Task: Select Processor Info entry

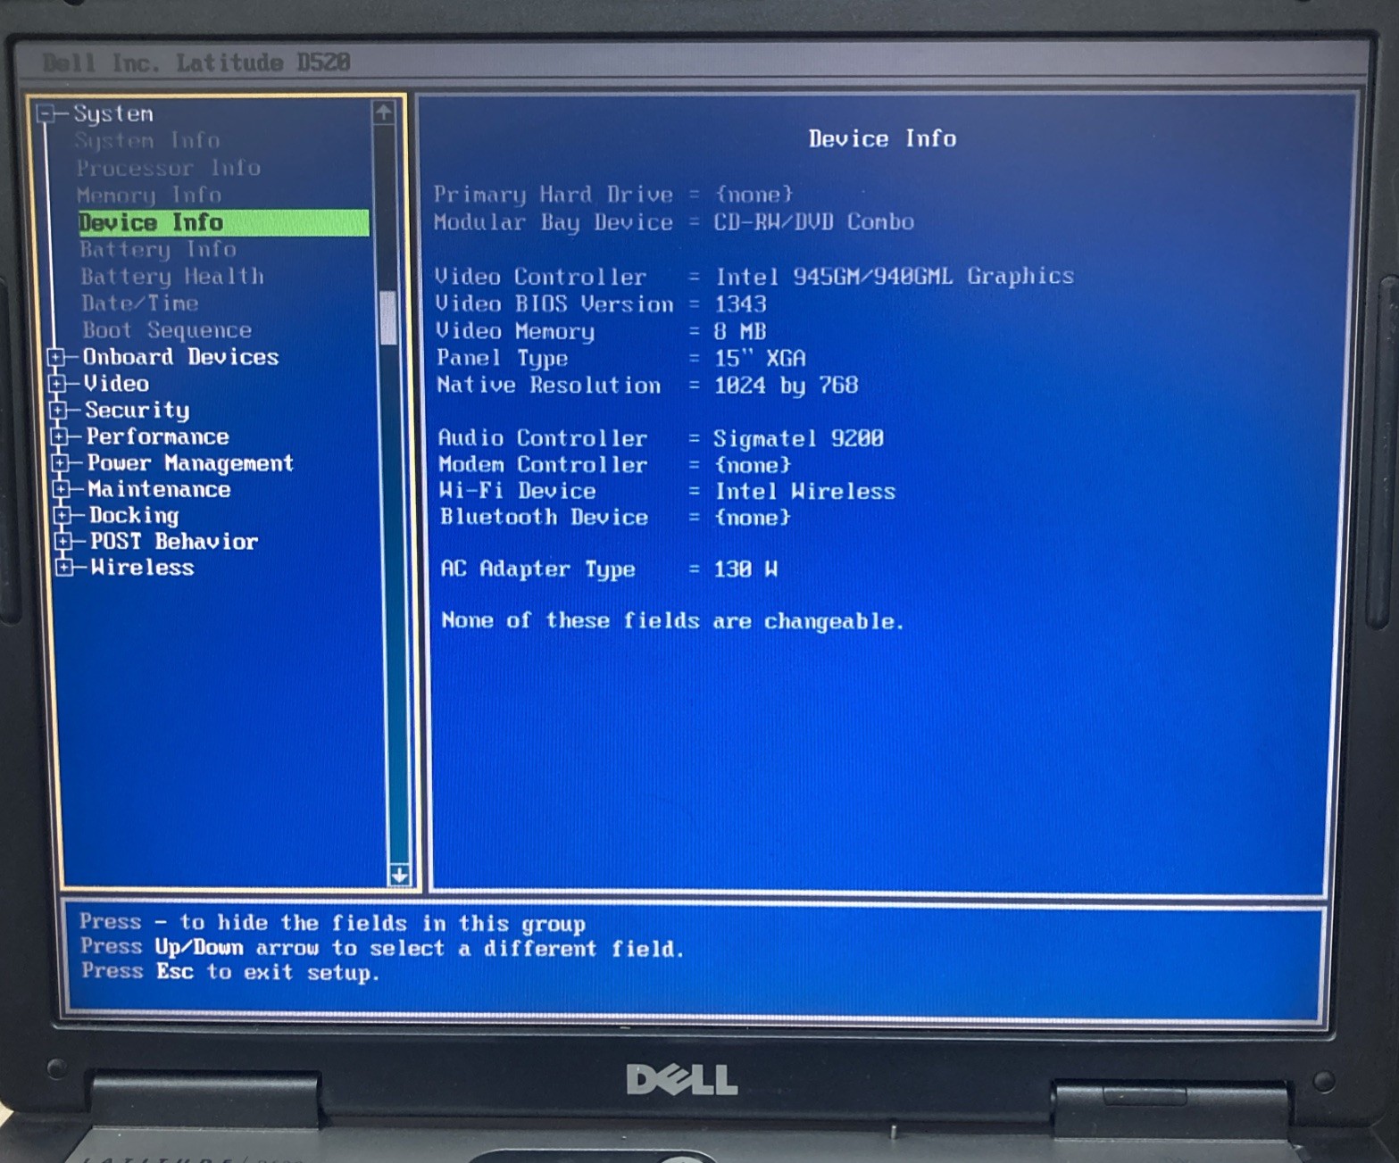Action: click(169, 168)
